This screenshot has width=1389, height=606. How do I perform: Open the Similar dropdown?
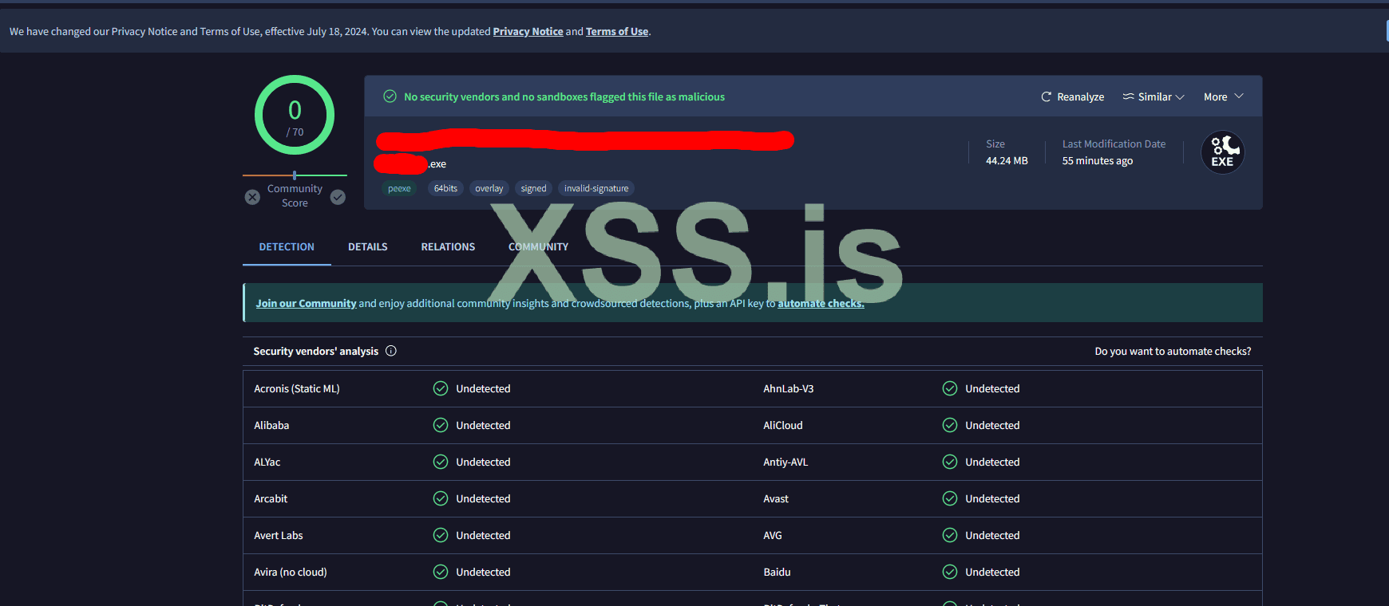coord(1154,96)
